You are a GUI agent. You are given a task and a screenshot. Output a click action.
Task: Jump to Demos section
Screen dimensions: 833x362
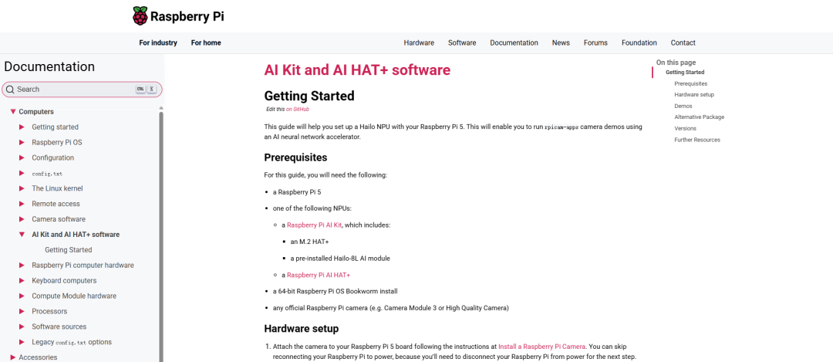pyautogui.click(x=683, y=106)
